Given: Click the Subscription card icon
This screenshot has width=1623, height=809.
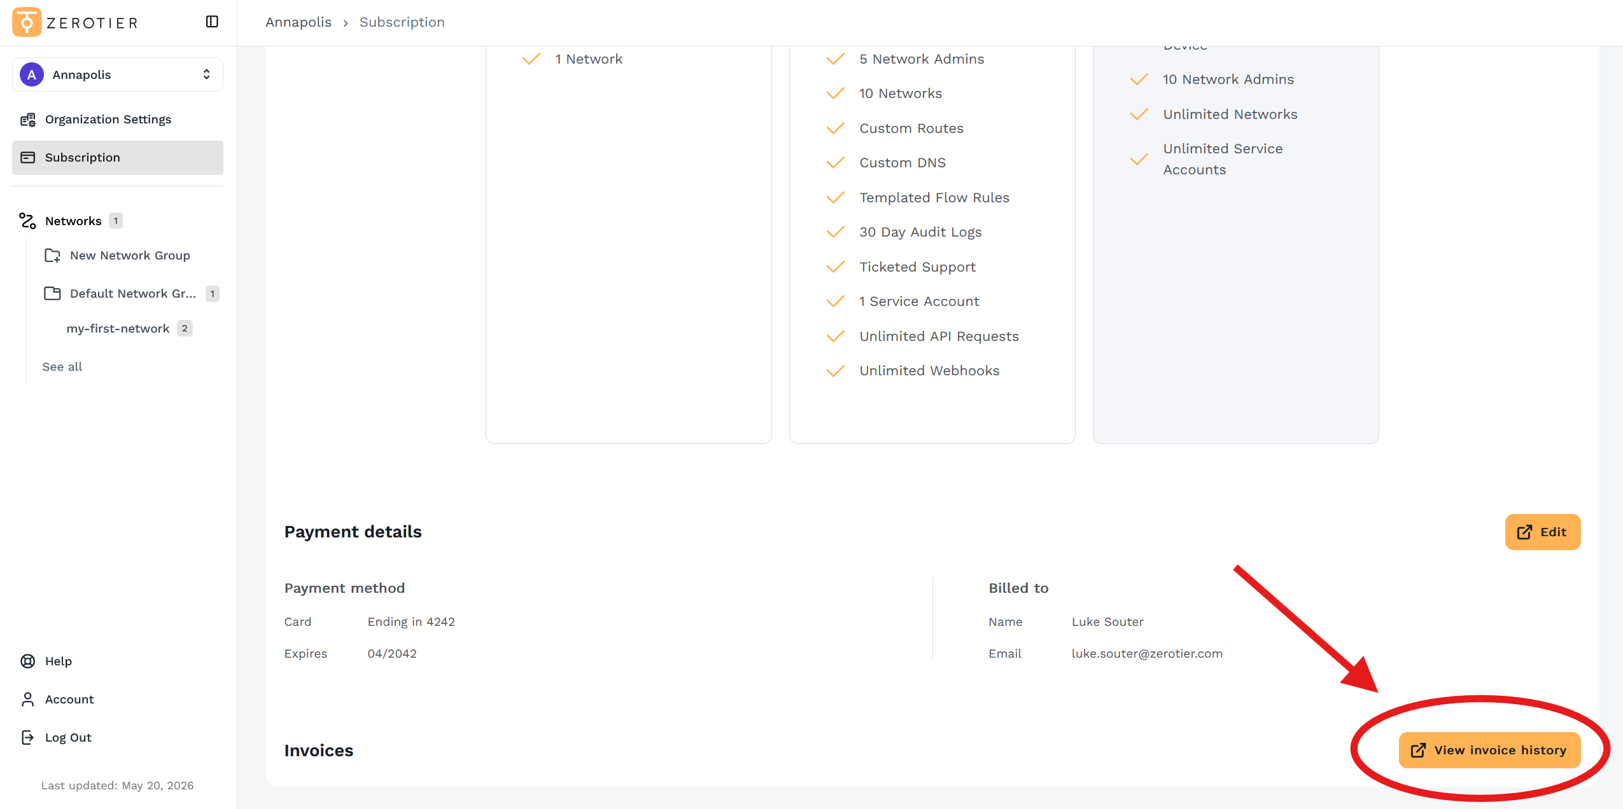Looking at the screenshot, I should [x=28, y=158].
